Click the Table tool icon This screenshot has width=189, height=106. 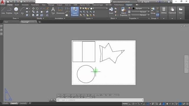tap(67, 15)
